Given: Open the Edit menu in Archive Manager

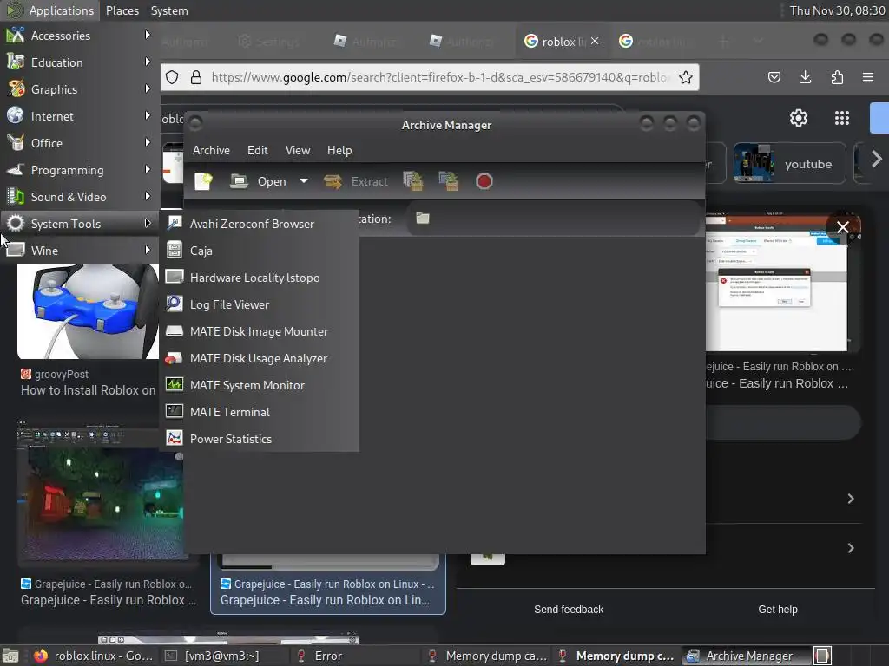Looking at the screenshot, I should tap(257, 150).
